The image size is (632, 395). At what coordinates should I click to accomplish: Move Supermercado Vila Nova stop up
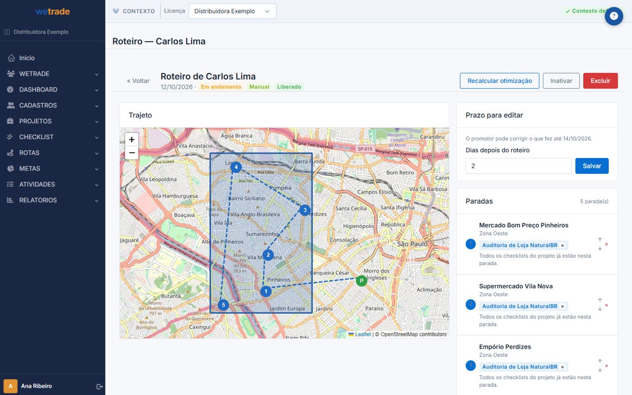point(600,300)
